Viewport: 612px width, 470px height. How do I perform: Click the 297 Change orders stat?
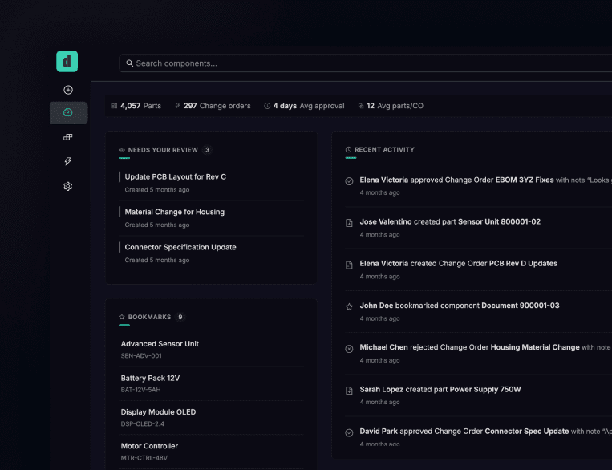click(x=213, y=106)
